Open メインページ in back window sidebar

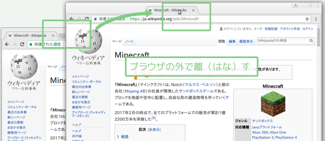(x=16, y=102)
